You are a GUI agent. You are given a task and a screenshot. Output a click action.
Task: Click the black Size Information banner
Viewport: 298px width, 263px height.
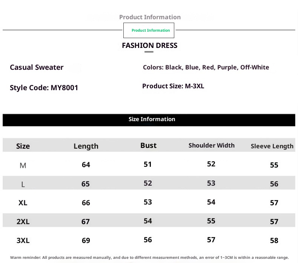[149, 119]
